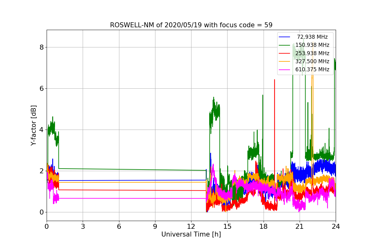Click y-axis tick label '8'

click(41, 47)
